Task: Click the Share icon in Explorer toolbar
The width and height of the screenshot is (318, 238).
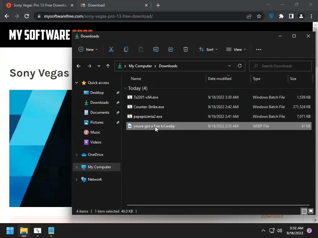Action: pyautogui.click(x=171, y=49)
